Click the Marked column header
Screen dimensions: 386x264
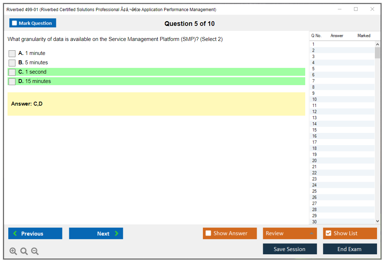tap(364, 36)
